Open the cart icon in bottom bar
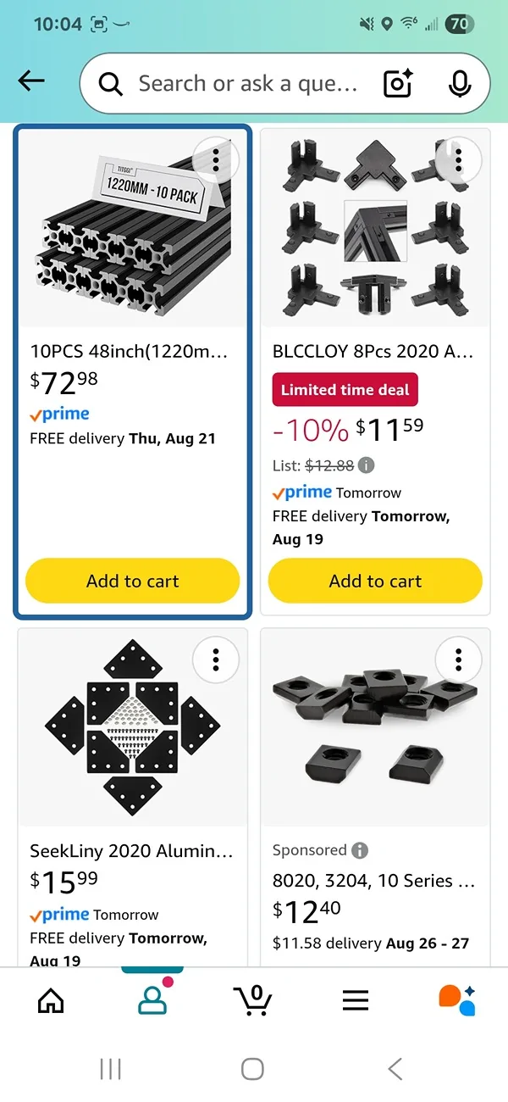Screen dimensions: 508x1102 (x=252, y=1000)
